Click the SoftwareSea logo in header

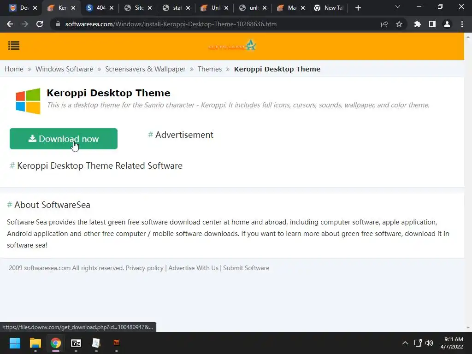pyautogui.click(x=232, y=46)
